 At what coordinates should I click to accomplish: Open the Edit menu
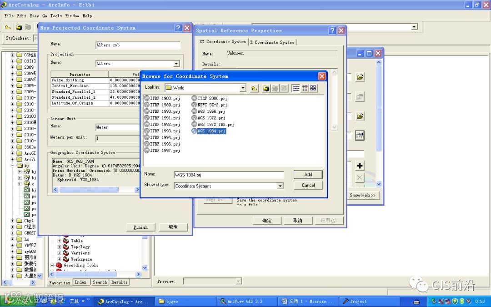tap(22, 16)
